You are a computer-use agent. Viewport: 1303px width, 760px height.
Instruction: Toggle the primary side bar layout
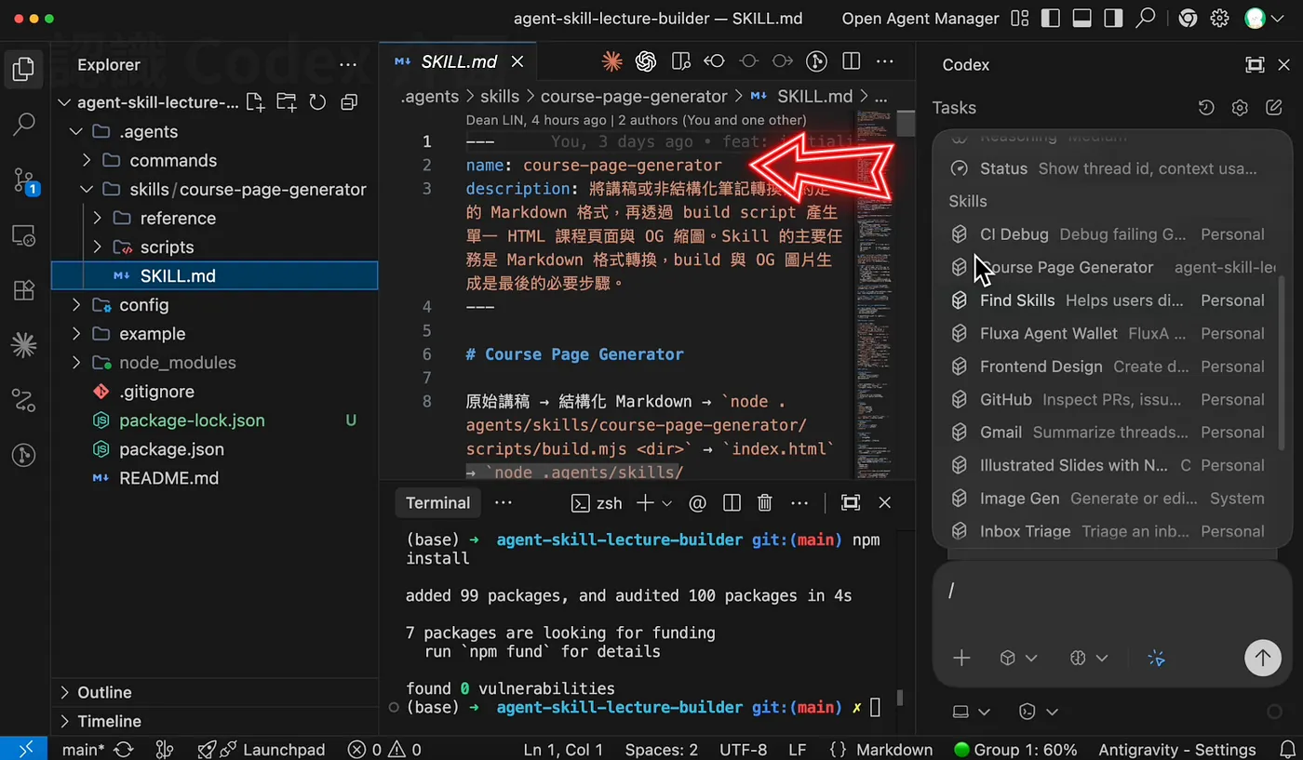(1051, 19)
